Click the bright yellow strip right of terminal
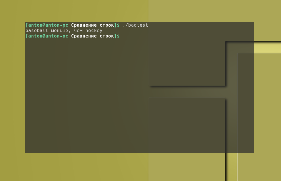Image resolution: width=281 pixels, height=181 pixels. 268,48
